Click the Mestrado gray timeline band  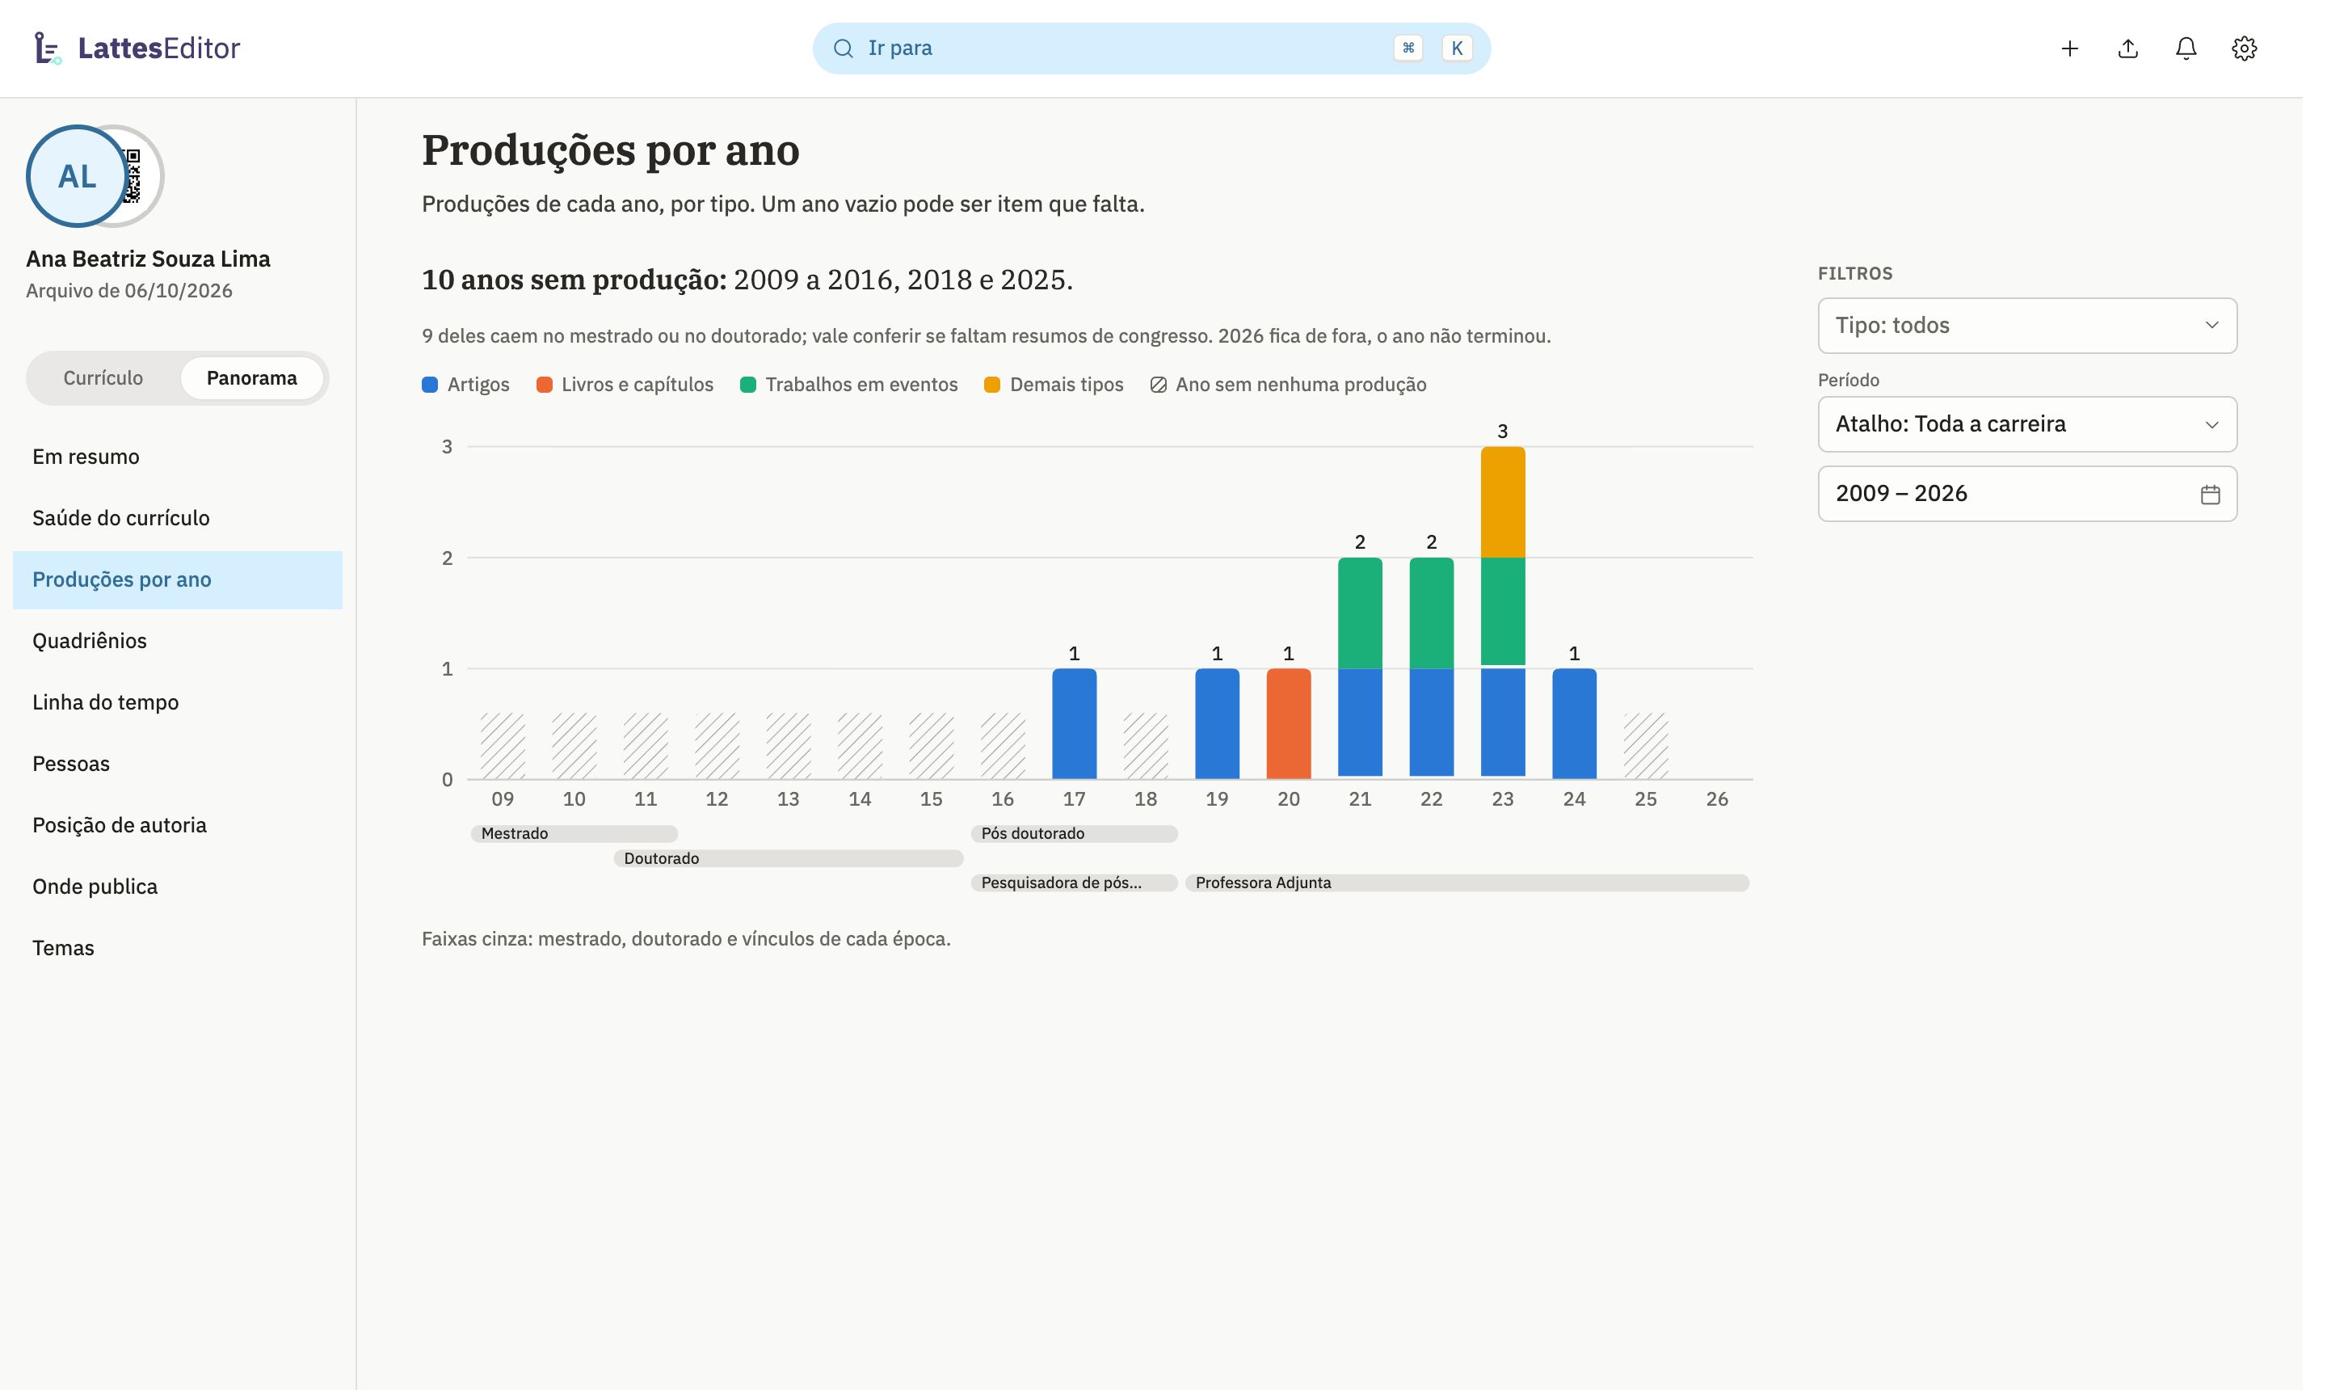(574, 834)
